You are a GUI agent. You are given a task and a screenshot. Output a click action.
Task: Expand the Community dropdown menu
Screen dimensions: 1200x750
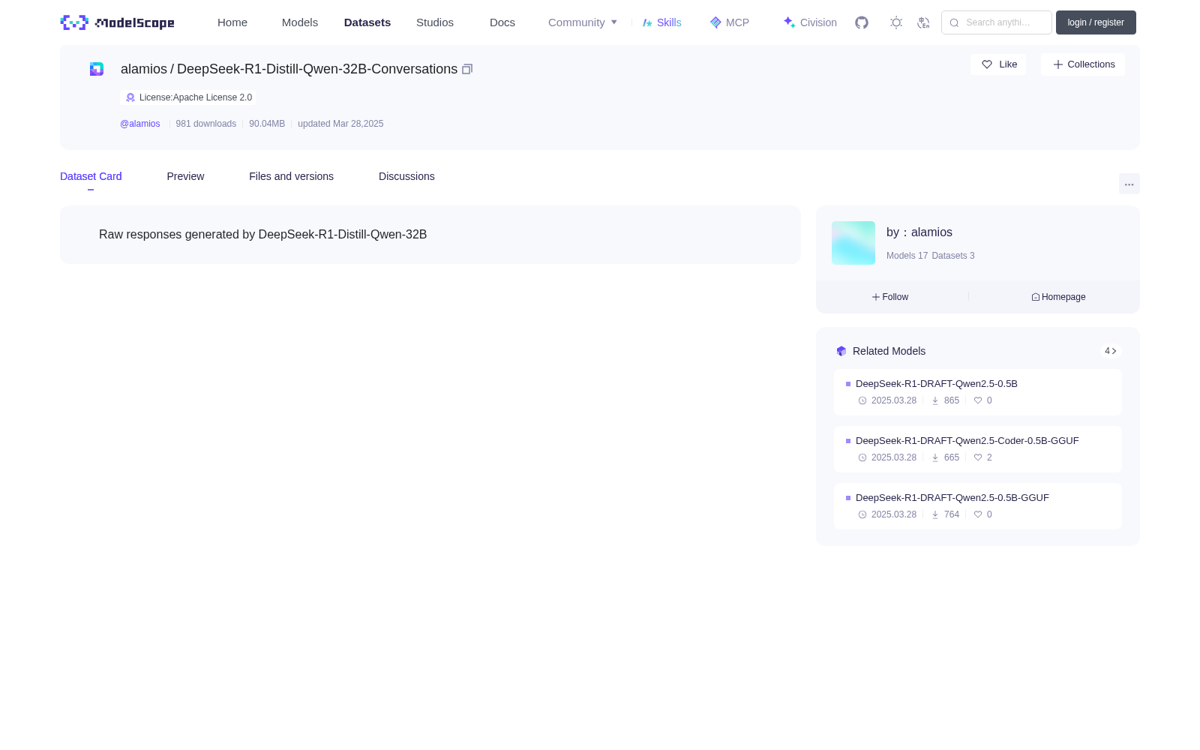point(583,22)
